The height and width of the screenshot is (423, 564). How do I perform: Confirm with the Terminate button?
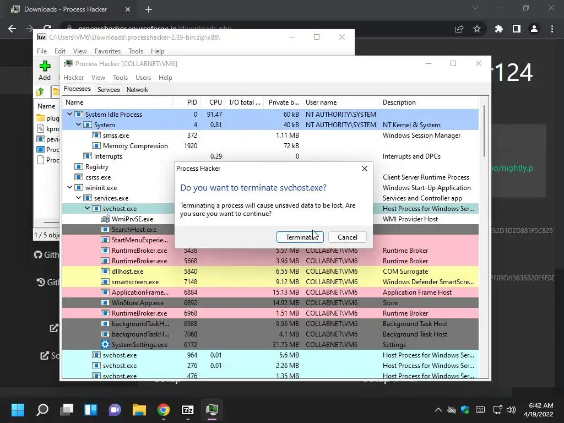click(300, 237)
